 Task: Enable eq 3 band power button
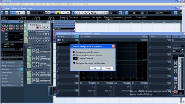116,83
